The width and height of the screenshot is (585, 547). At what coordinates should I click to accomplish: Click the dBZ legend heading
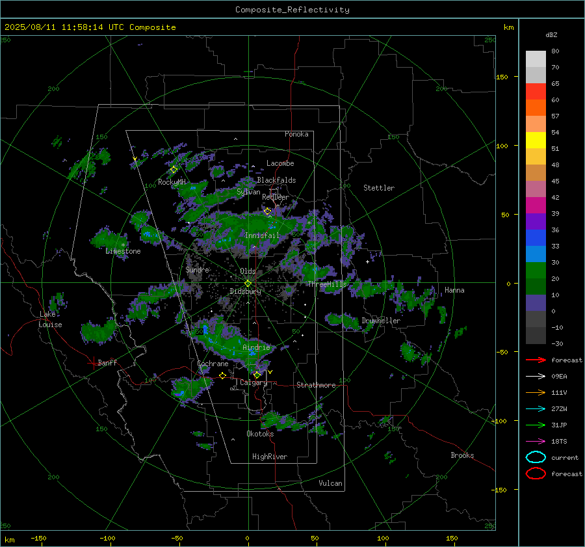point(551,34)
